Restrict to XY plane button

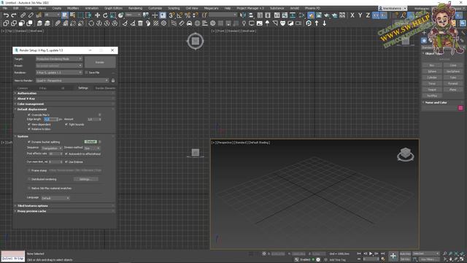[x=376, y=15]
